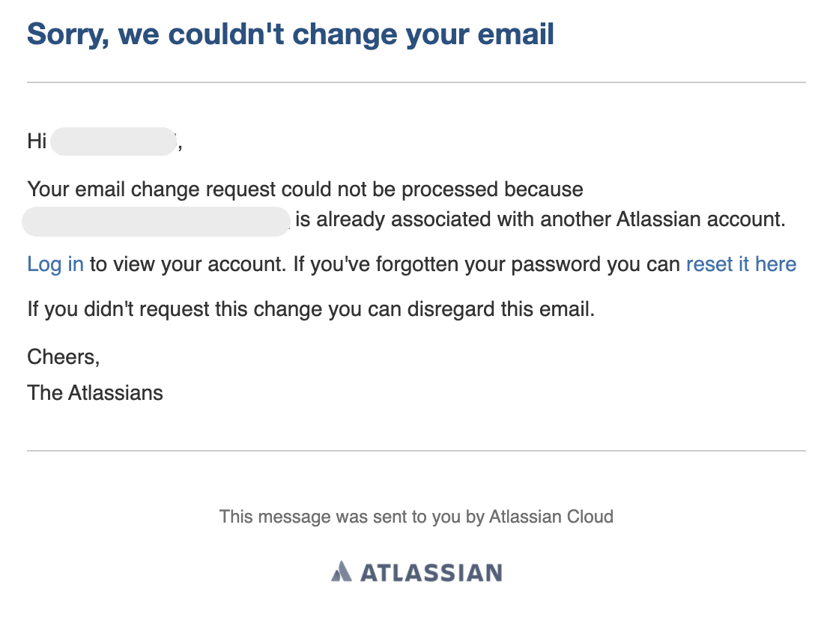Click the horizontal divider above the footer
824x632 pixels.
coord(416,451)
